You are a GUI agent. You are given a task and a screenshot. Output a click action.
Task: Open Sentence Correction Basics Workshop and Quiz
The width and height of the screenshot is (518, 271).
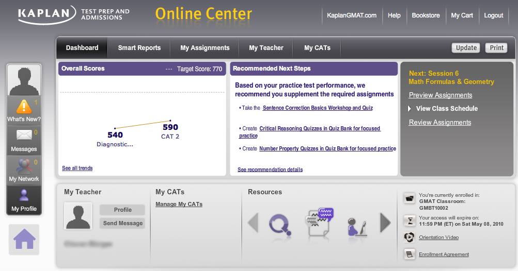coord(318,108)
